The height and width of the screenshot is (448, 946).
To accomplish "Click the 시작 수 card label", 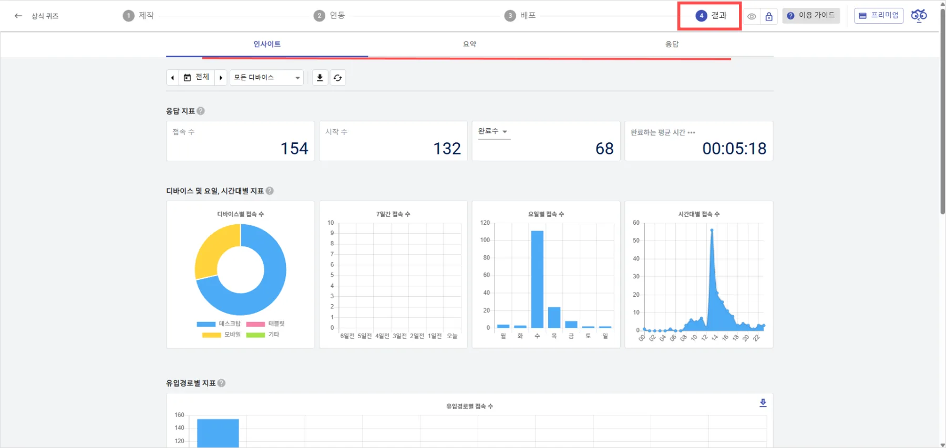I will [x=336, y=132].
